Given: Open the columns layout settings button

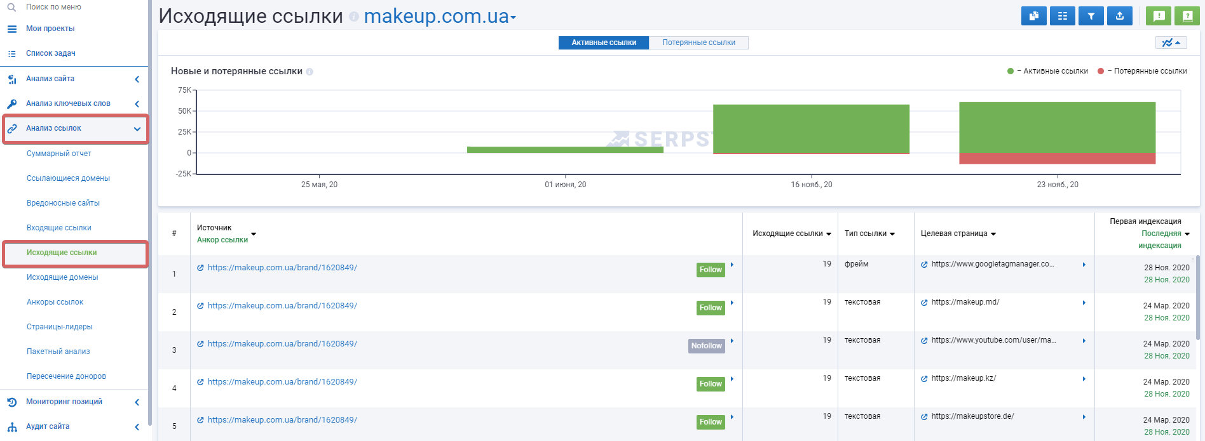Looking at the screenshot, I should (x=1062, y=16).
